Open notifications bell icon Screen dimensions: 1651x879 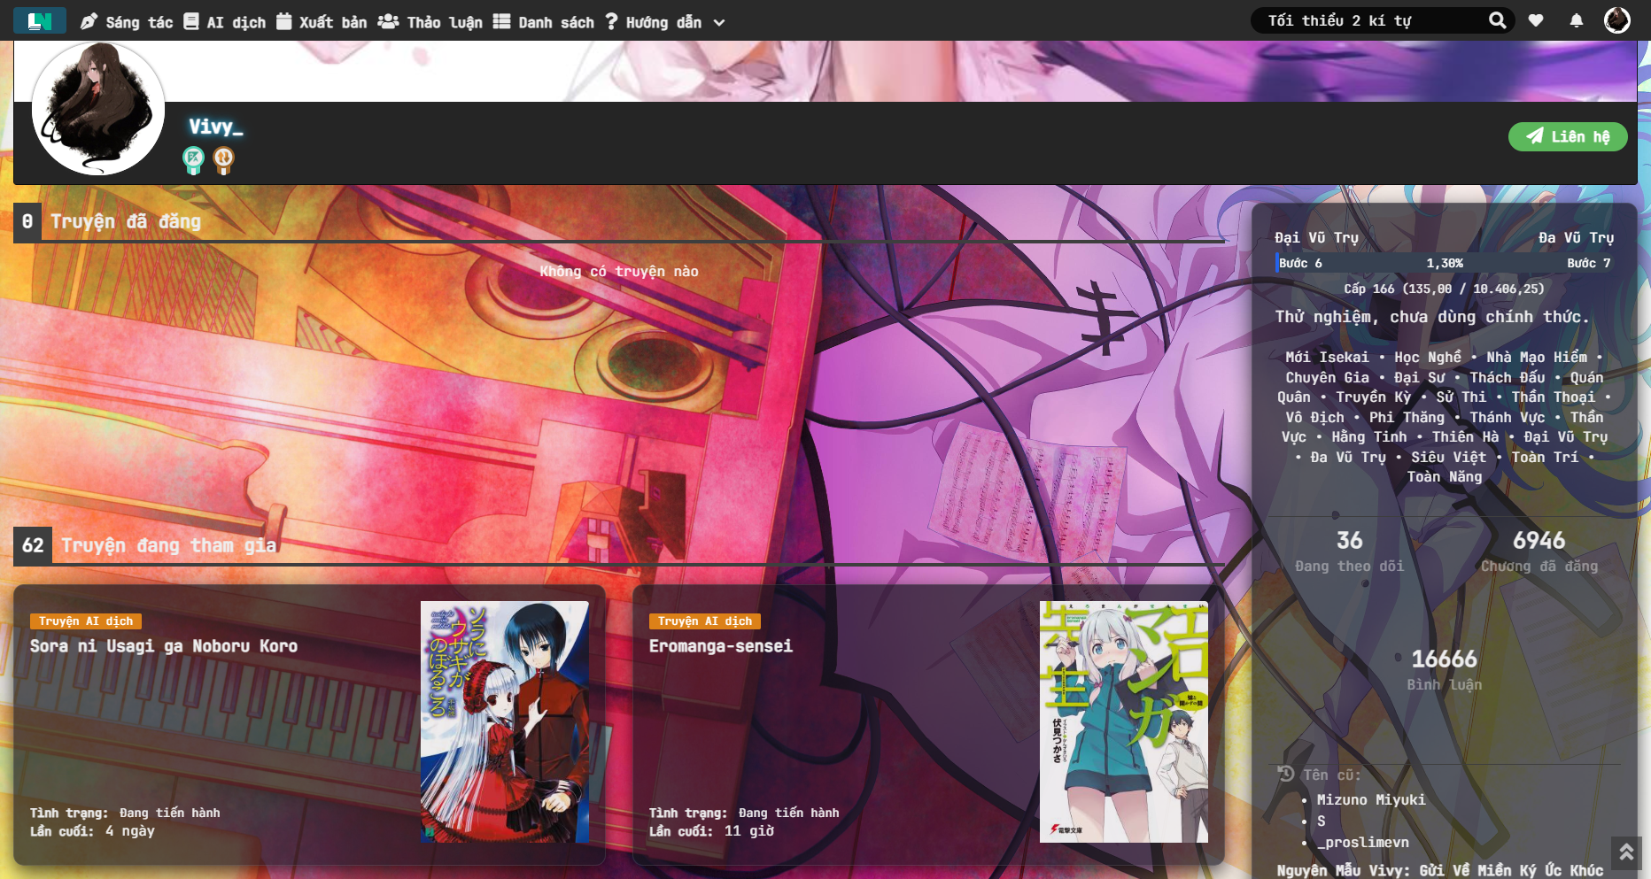click(x=1577, y=20)
